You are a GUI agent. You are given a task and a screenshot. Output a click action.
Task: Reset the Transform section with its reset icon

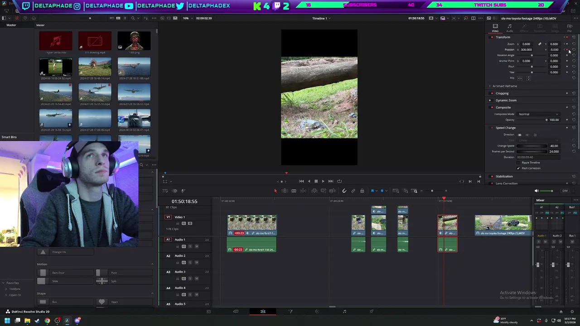(x=574, y=37)
